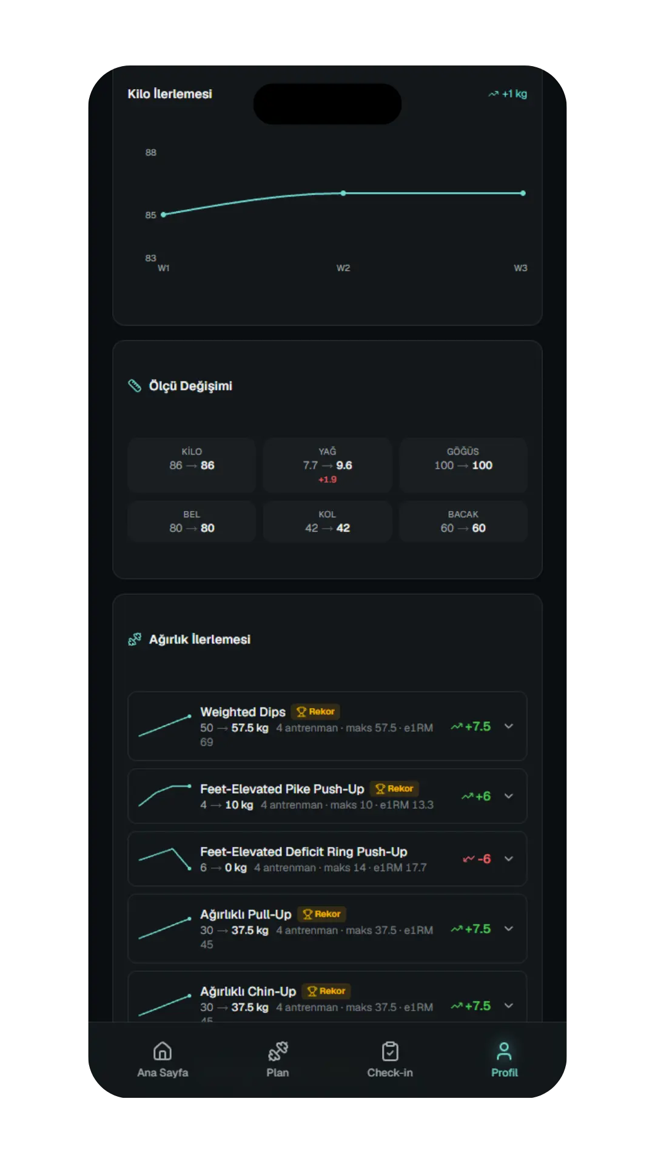Select the GÖĞÜS measurement card
This screenshot has height=1164, width=655.
[463, 465]
